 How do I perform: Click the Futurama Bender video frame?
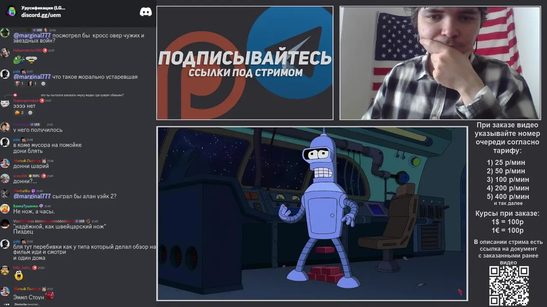tap(312, 214)
